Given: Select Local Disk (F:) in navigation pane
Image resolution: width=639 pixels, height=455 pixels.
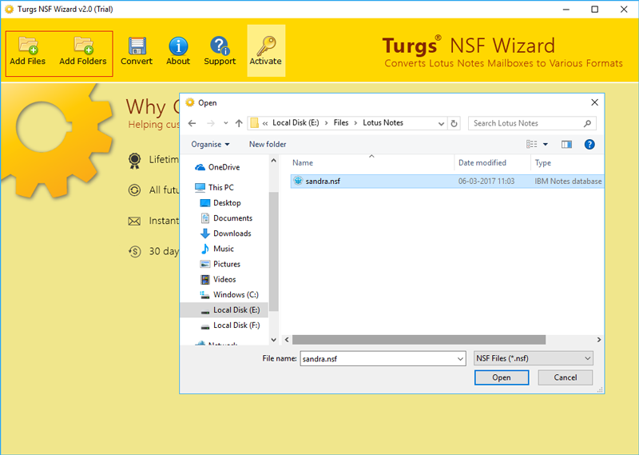Looking at the screenshot, I should pos(236,325).
